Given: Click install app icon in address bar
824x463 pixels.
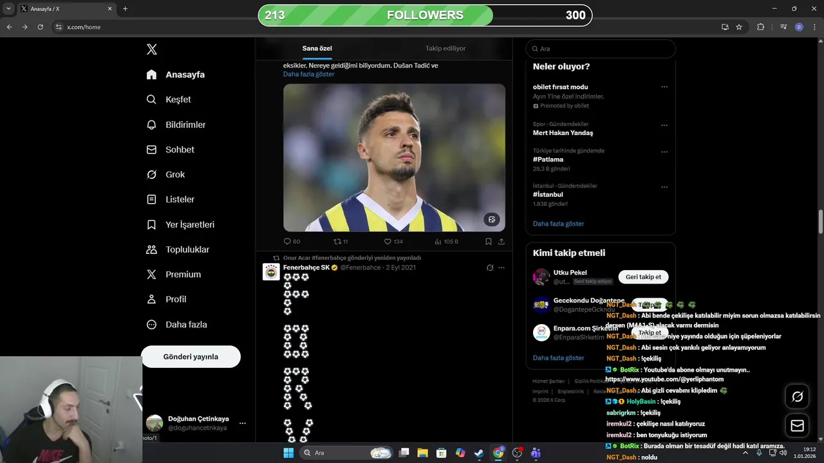Looking at the screenshot, I should [725, 27].
